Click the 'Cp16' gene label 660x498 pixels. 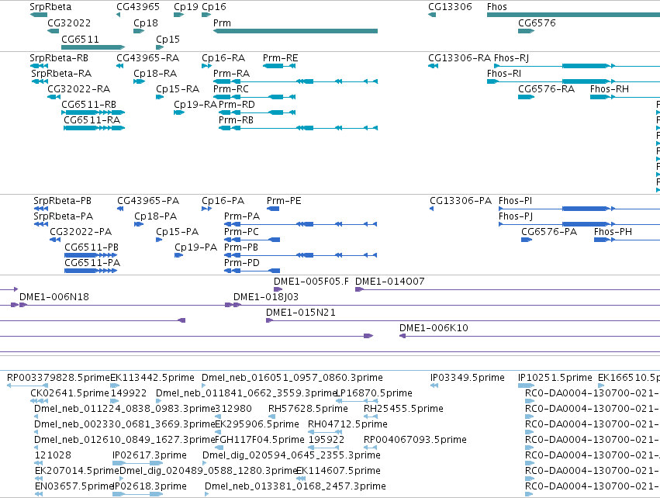click(214, 7)
